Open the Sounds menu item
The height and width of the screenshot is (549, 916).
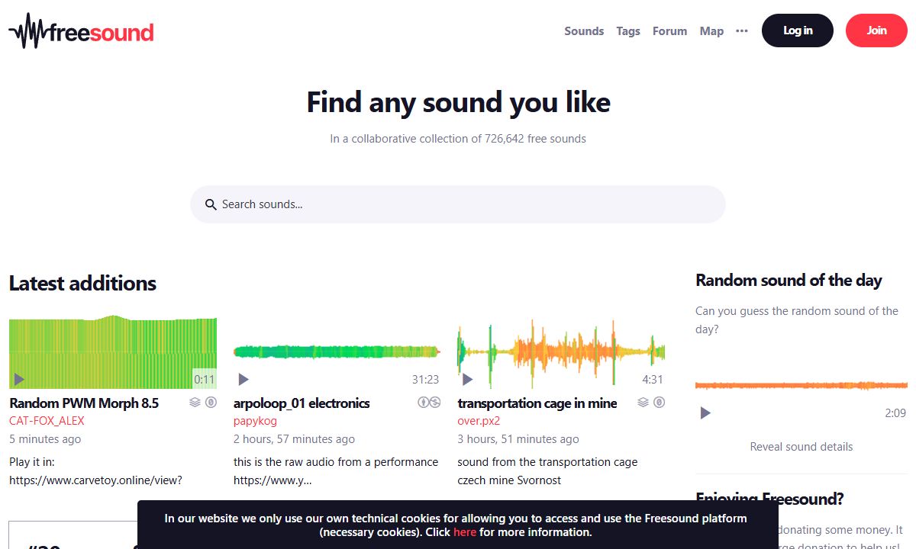click(x=584, y=31)
